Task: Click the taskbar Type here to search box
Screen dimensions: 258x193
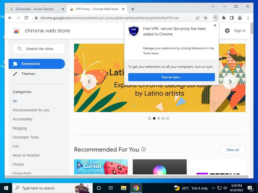Action: click(x=52, y=188)
